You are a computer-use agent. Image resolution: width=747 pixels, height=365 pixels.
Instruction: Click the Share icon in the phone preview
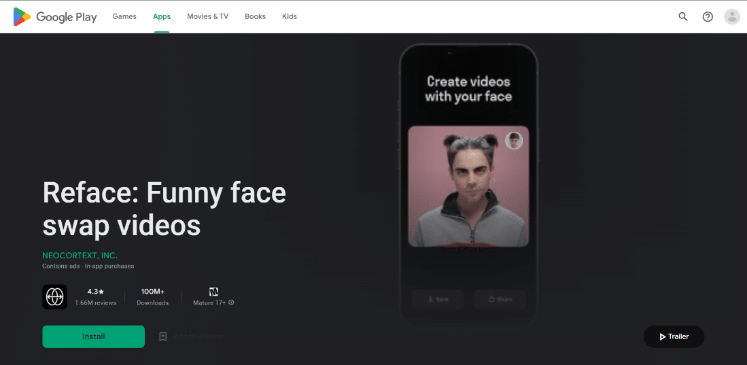pos(491,299)
